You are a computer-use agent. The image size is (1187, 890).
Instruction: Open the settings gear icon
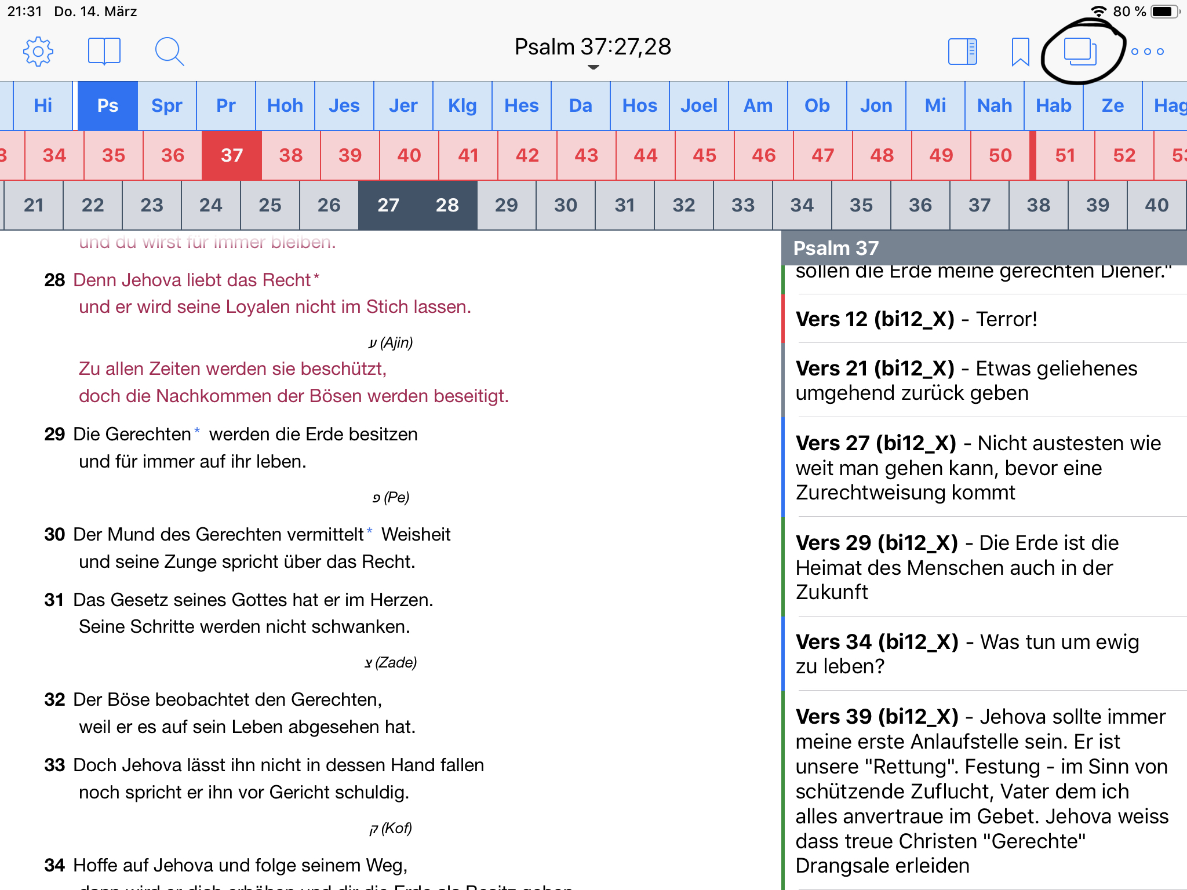38,52
